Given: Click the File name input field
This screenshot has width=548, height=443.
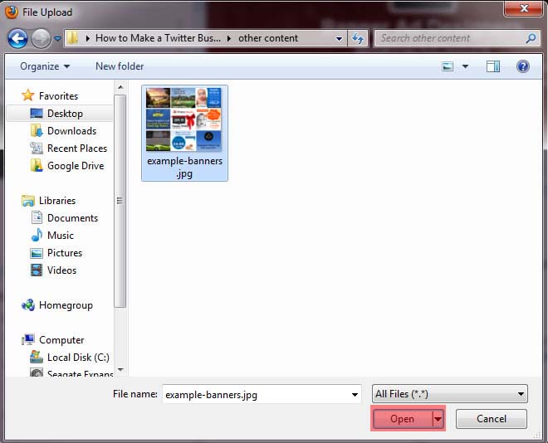Looking at the screenshot, I should click(x=262, y=395).
